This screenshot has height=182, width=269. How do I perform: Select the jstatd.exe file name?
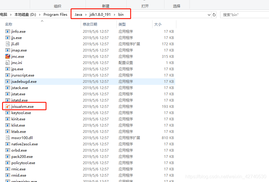(19, 100)
